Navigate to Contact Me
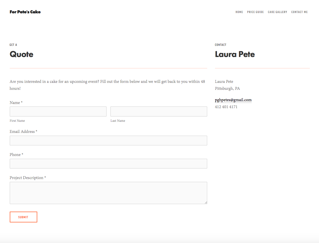 (x=299, y=12)
